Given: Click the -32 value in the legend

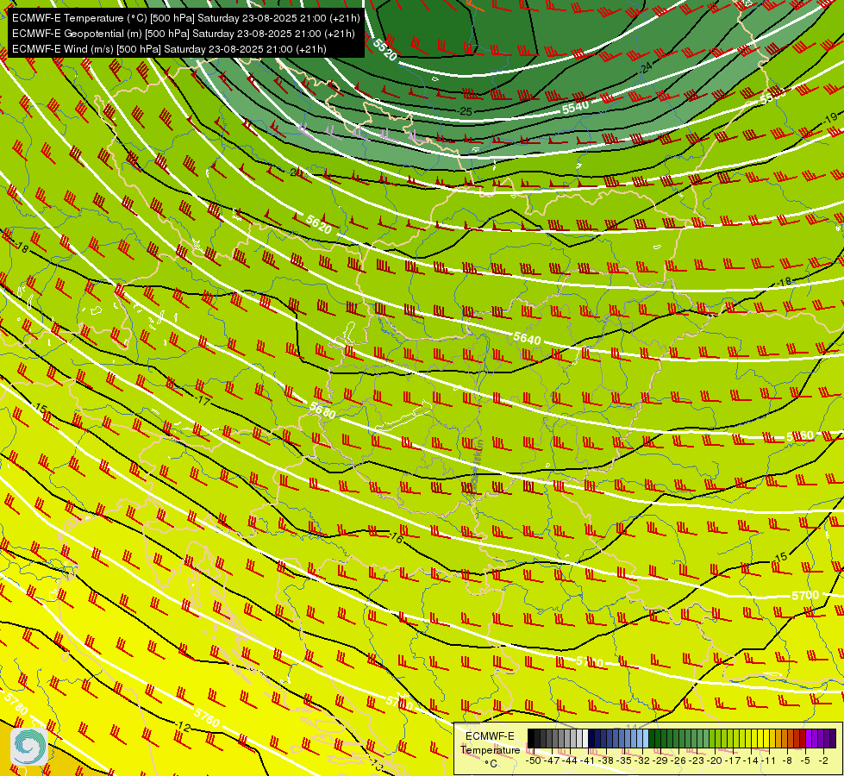Looking at the screenshot, I should coord(642,761).
